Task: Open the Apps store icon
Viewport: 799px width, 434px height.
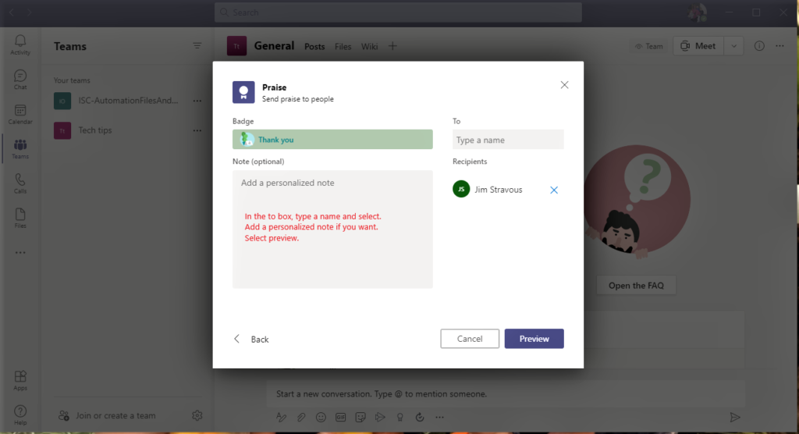Action: pyautogui.click(x=20, y=380)
